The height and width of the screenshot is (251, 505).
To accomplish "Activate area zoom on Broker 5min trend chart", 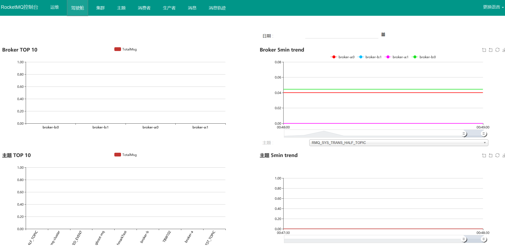I will (484, 50).
